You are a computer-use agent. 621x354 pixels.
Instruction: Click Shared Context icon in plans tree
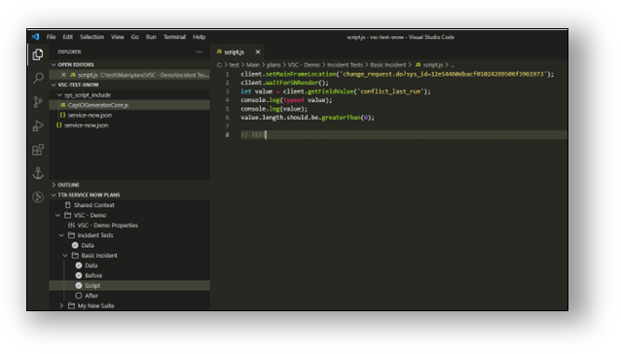pos(68,205)
